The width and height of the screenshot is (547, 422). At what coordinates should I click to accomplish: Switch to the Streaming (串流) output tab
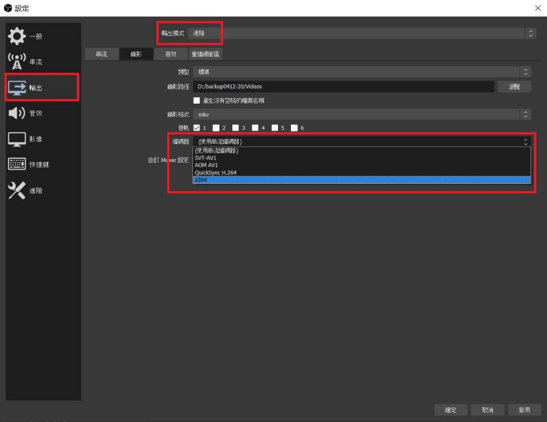click(x=102, y=54)
